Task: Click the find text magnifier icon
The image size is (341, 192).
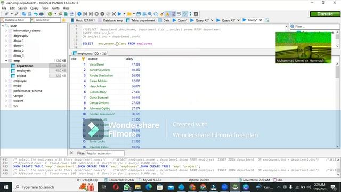Action: click(x=150, y=14)
